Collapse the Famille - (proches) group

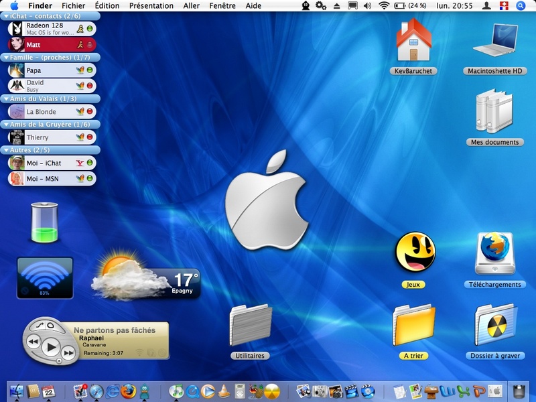6,58
